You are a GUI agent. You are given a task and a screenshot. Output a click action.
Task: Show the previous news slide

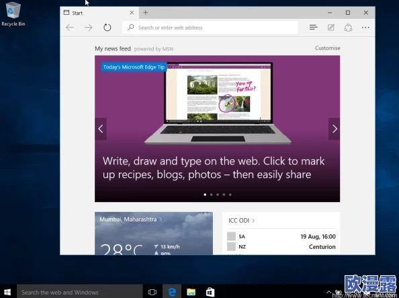(101, 129)
